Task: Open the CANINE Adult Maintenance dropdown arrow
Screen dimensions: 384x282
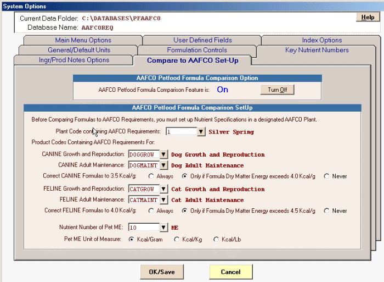Action: 163,165
